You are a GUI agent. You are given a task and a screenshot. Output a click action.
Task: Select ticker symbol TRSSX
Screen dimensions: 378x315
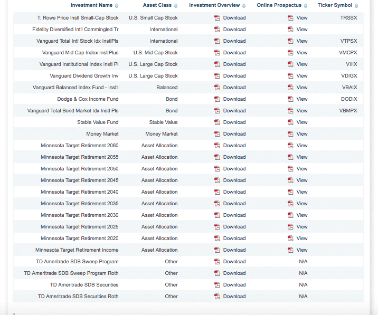[x=348, y=18]
